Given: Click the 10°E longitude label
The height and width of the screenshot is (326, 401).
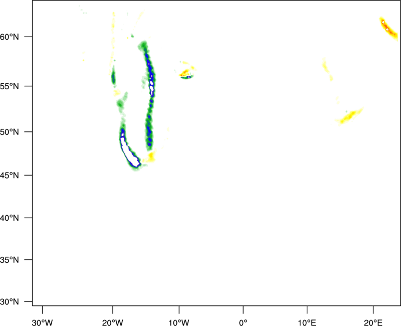Looking at the screenshot, I should (307, 322).
